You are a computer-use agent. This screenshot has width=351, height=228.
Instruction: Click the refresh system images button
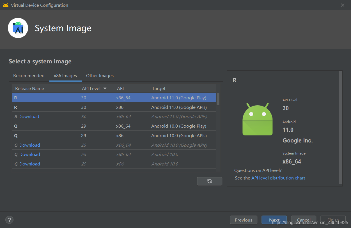pos(210,181)
